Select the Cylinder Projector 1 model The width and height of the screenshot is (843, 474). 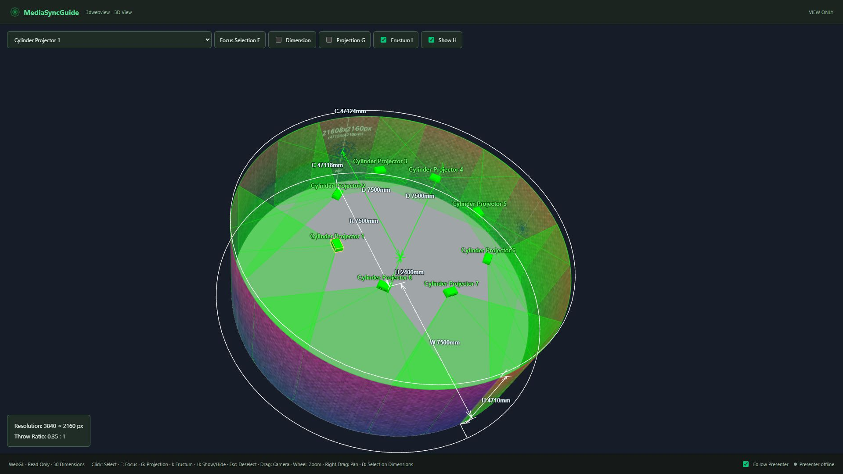coord(337,245)
